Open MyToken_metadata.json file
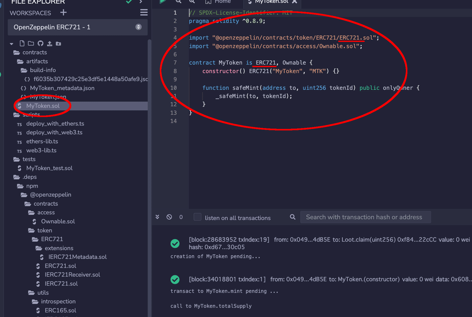The height and width of the screenshot is (317, 472). [x=62, y=88]
